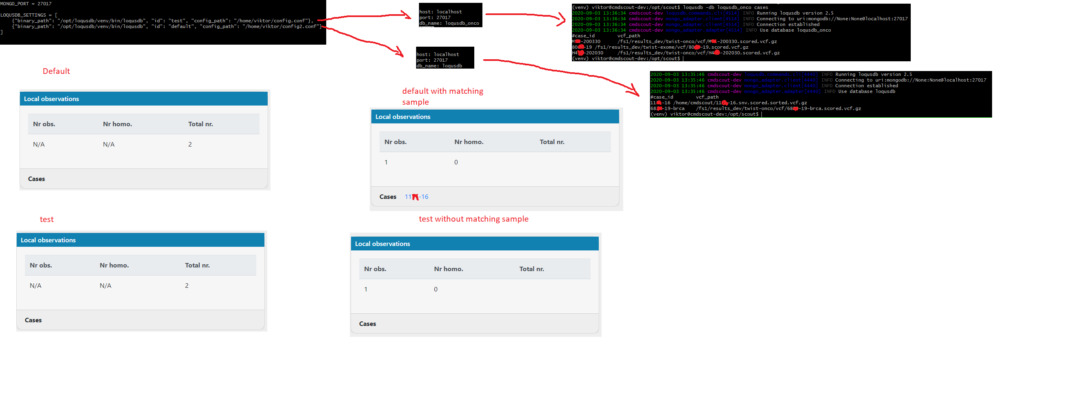The height and width of the screenshot is (414, 1071).
Task: Open the case link 11…-16 beside Cases
Action: (x=416, y=196)
